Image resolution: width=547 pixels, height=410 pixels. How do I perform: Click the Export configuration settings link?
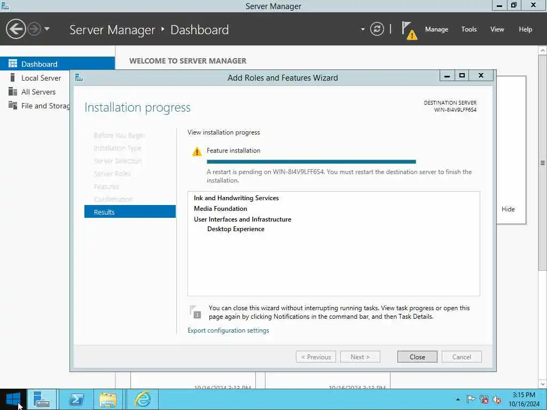[228, 330]
